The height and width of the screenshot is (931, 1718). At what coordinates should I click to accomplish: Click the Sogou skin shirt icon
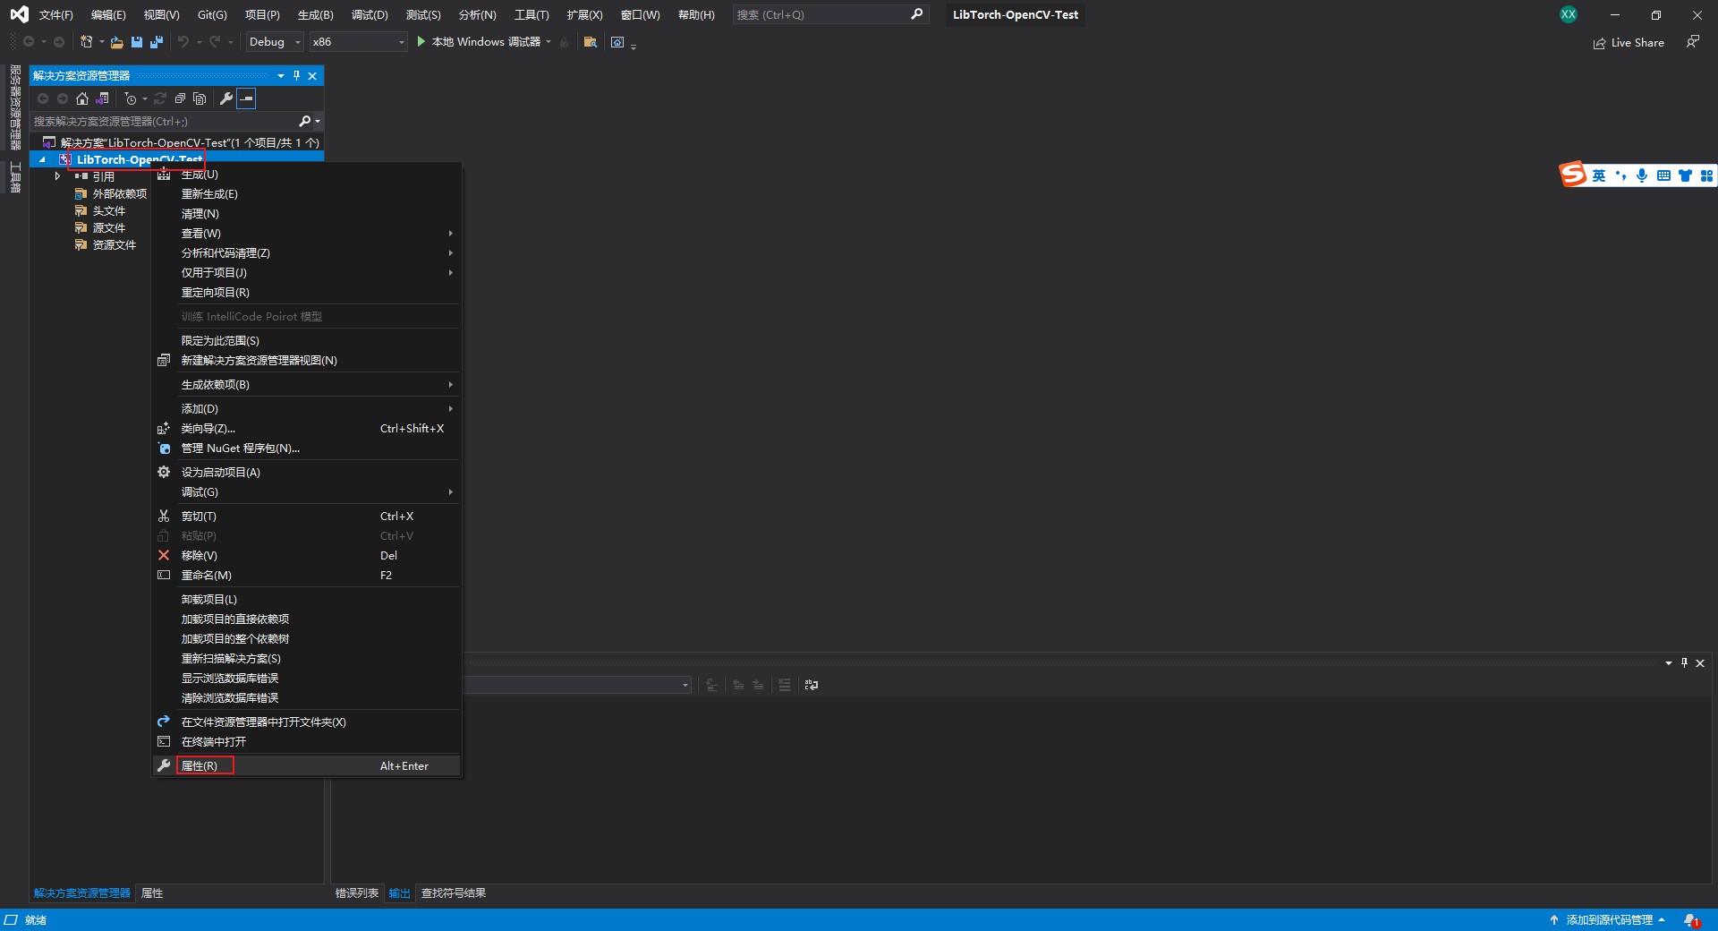1685,175
